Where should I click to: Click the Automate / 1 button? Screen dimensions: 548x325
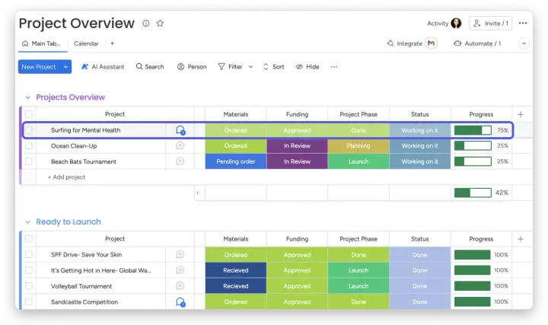pos(477,43)
